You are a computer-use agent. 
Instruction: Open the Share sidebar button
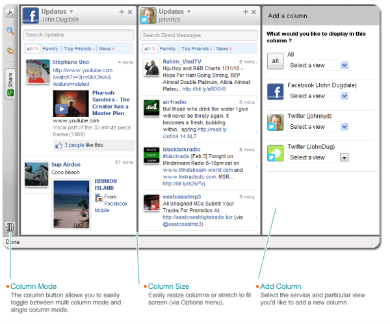point(10,84)
